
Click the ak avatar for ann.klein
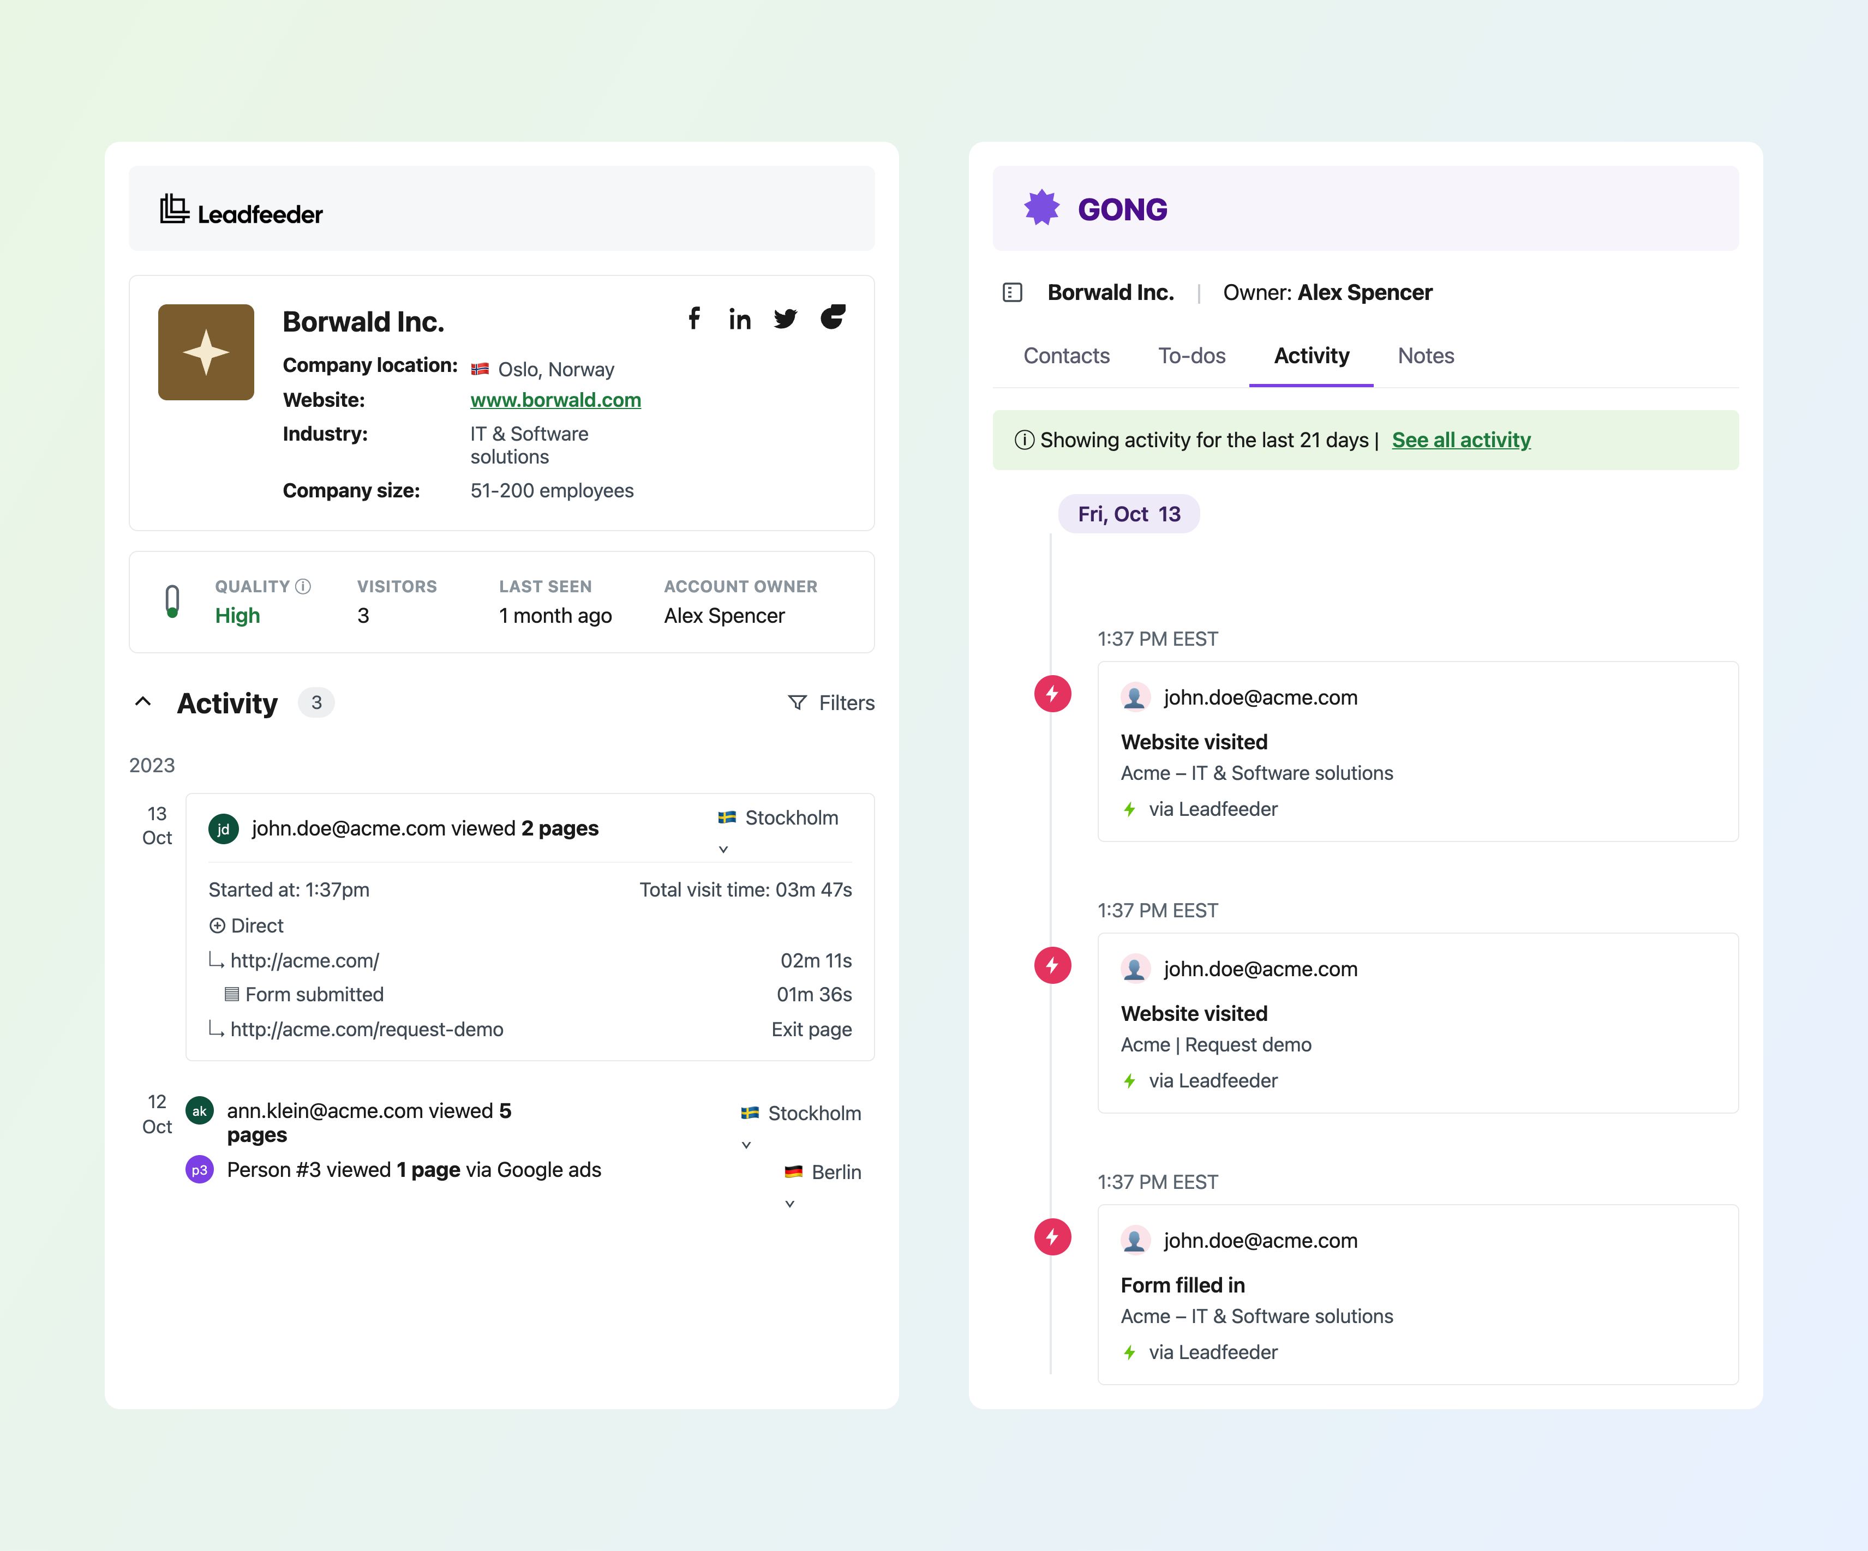(199, 1111)
